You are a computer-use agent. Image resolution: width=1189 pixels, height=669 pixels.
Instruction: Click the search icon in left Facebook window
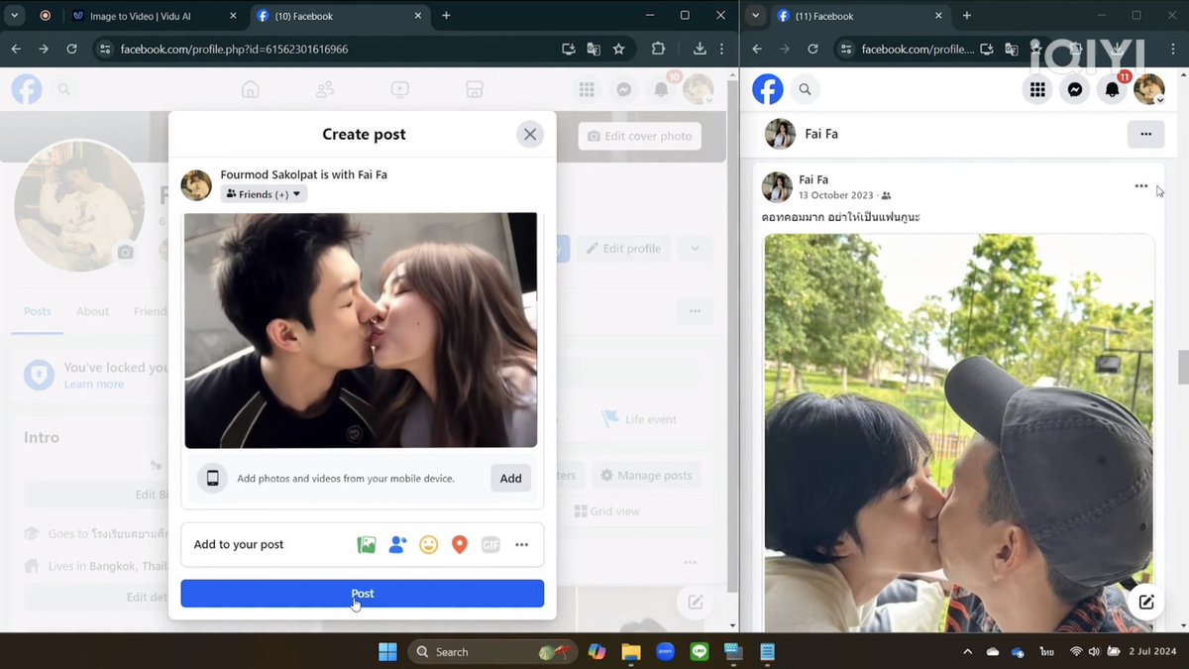tap(64, 89)
